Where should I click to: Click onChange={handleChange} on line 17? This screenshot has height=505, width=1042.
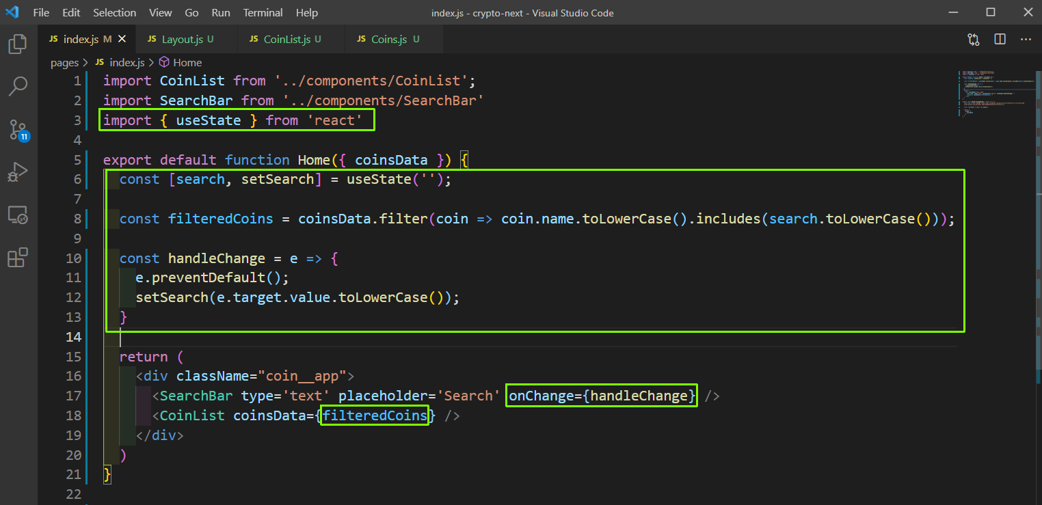pyautogui.click(x=602, y=396)
